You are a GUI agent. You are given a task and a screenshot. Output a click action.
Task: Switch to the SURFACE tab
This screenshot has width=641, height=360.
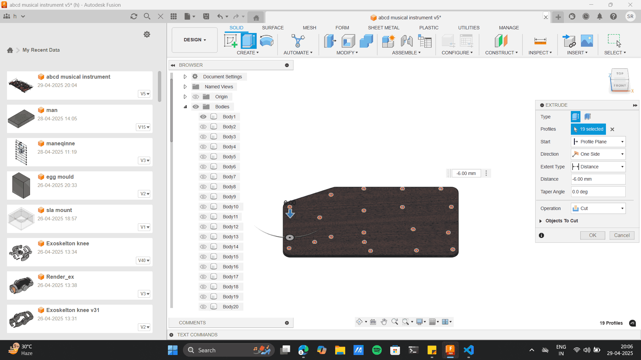273,28
